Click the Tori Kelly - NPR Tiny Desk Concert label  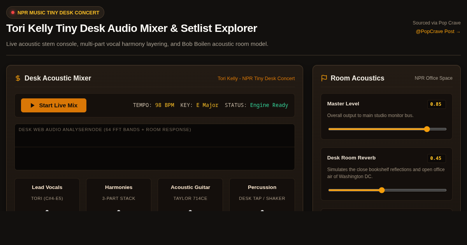(x=256, y=79)
